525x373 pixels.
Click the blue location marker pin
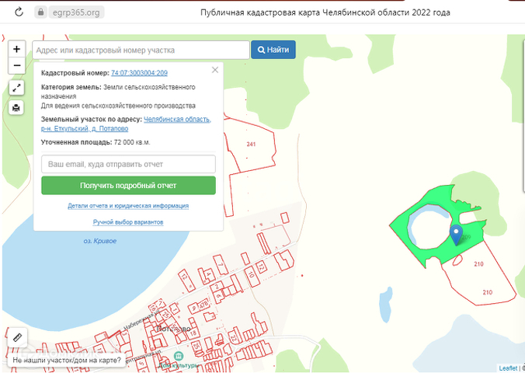(x=457, y=233)
